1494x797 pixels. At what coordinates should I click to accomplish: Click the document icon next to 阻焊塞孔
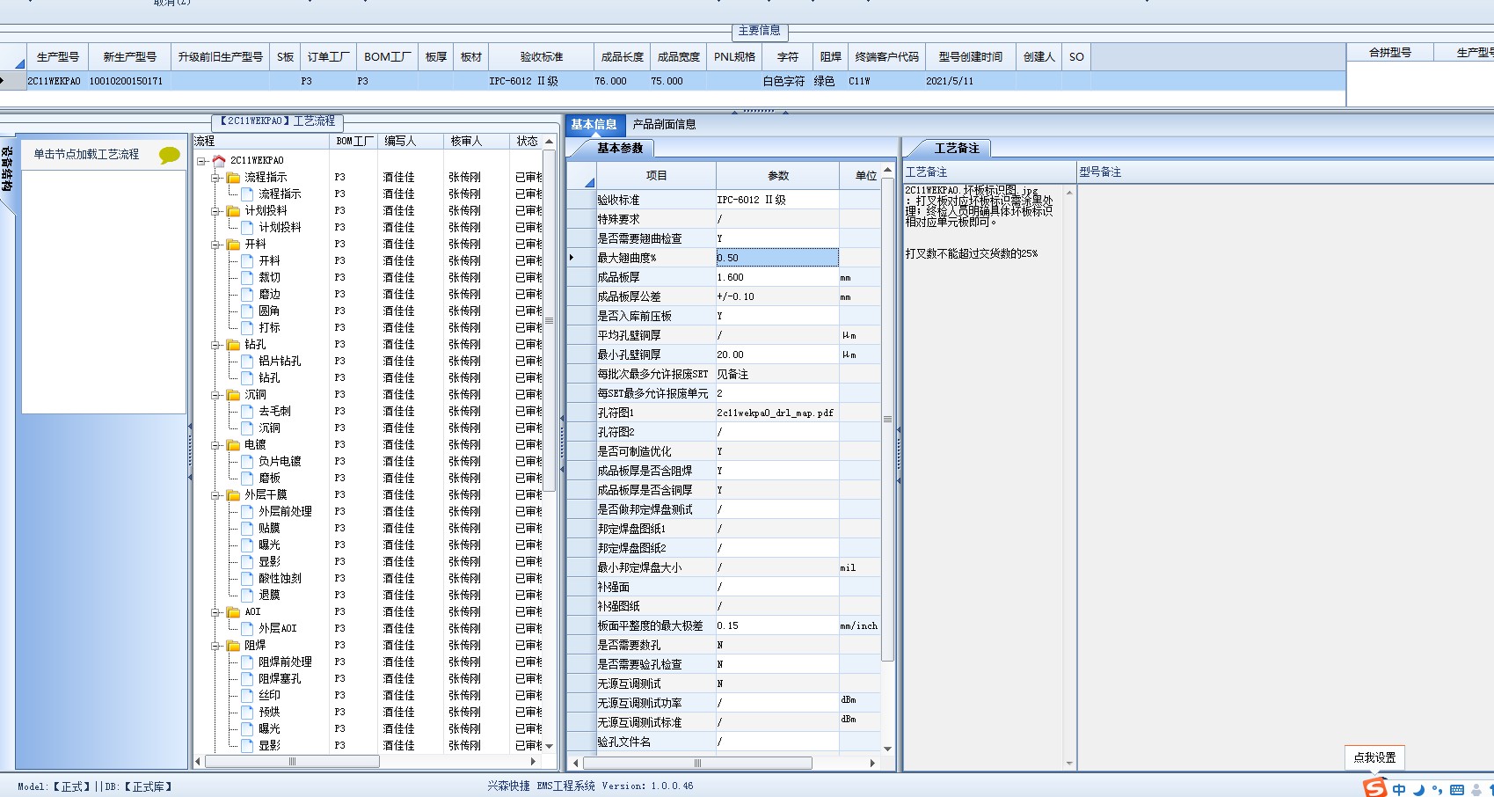pyautogui.click(x=248, y=678)
